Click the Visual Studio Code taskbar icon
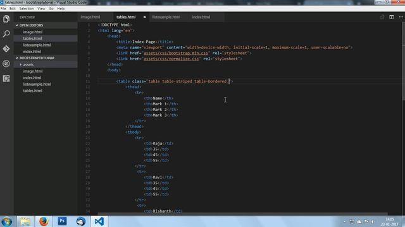 pyautogui.click(x=99, y=221)
